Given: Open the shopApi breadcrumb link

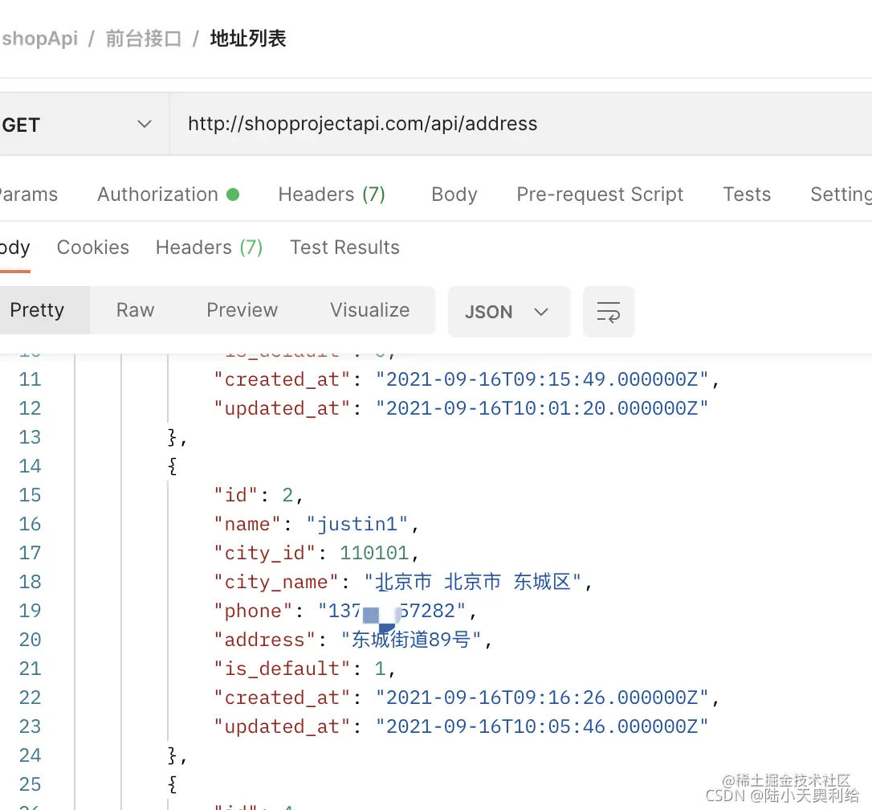Looking at the screenshot, I should [x=39, y=39].
